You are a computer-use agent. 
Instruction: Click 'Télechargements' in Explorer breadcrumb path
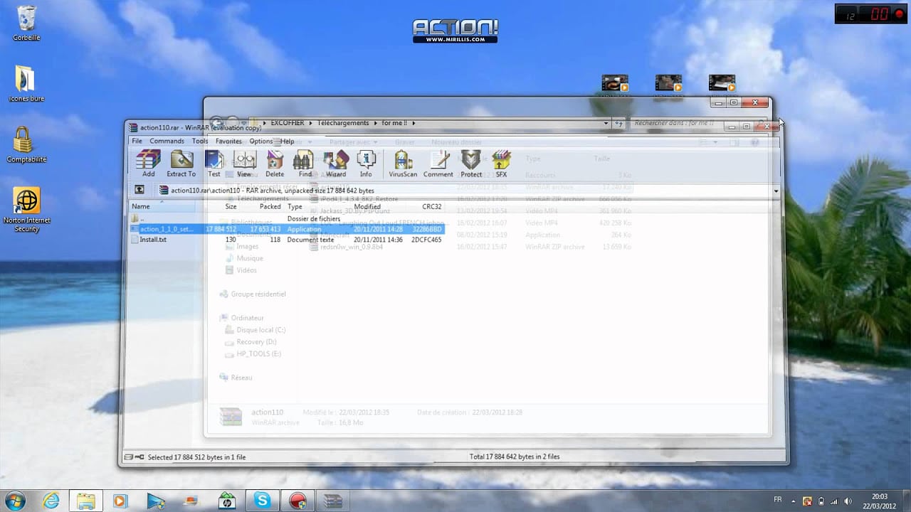[x=343, y=123]
